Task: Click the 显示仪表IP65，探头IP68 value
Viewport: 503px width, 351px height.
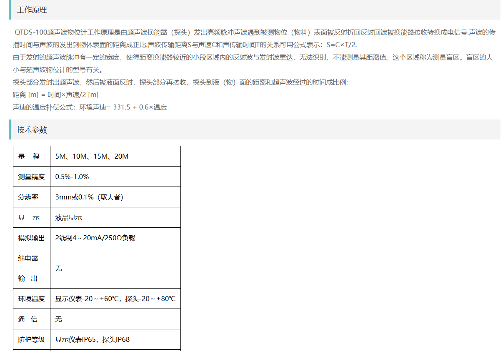Action: [x=92, y=340]
